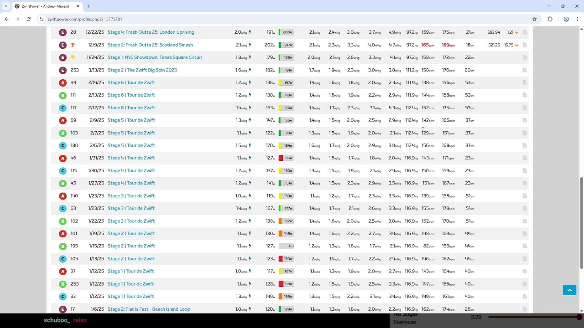Open the 1/22/25 Stage 3 Tour de Zwift link
This screenshot has width=584, height=328.
coord(131,221)
